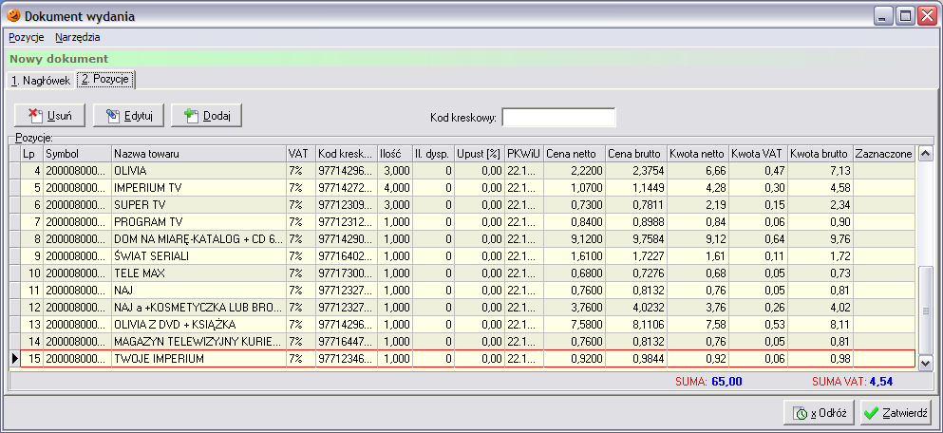Click Kwota VAT value 0,64

tap(759, 239)
